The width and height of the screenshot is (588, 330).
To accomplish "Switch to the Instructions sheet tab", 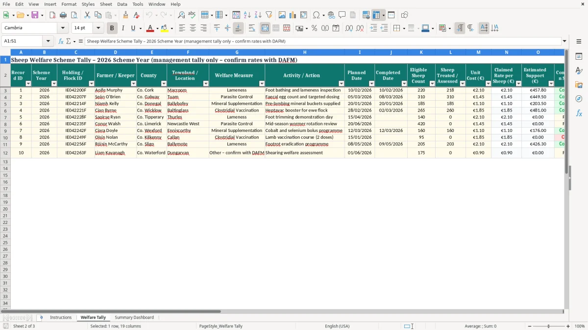I will pyautogui.click(x=61, y=318).
